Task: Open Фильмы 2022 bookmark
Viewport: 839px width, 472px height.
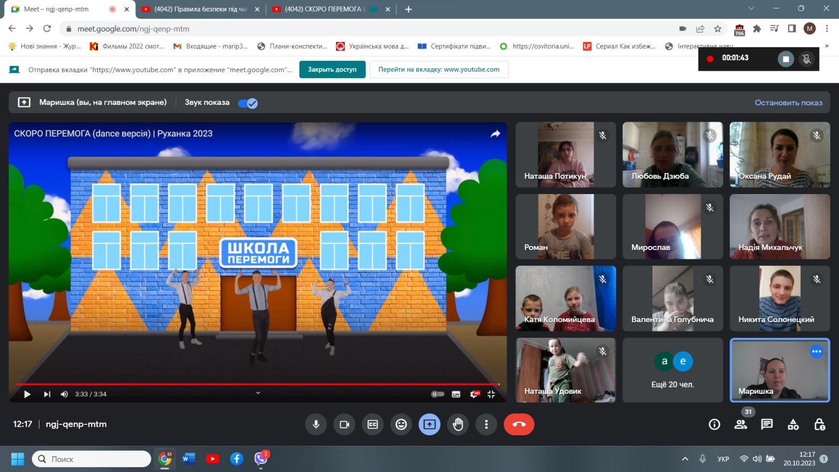Action: click(127, 46)
